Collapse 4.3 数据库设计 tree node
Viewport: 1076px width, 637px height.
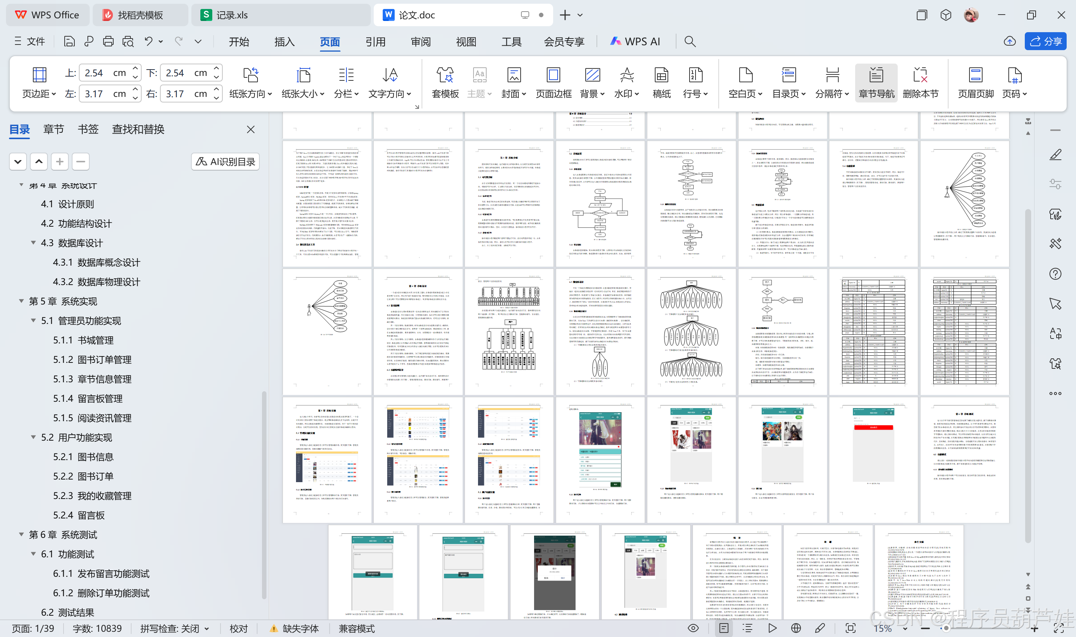(34, 242)
